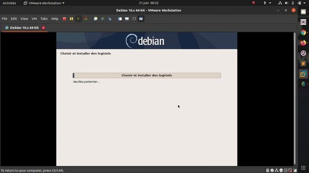The height and width of the screenshot is (173, 309).
Task: Restore the VMware Workstation window size
Action: click(286, 11)
